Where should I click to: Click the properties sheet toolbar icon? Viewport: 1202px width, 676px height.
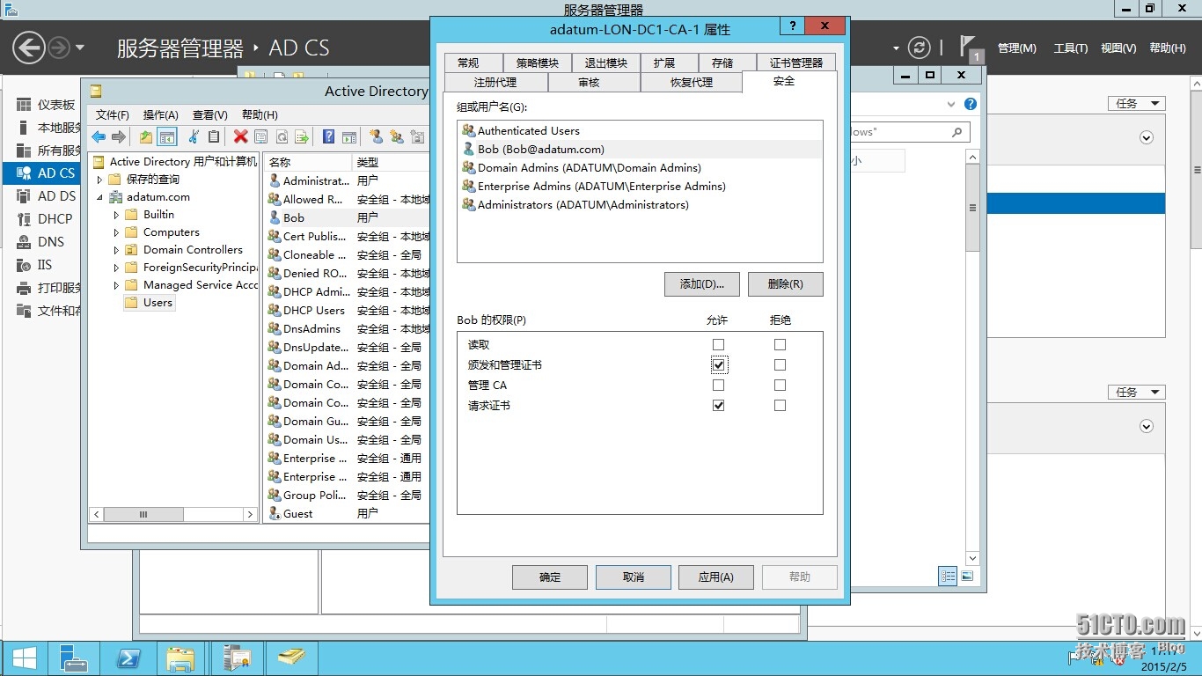tap(260, 136)
